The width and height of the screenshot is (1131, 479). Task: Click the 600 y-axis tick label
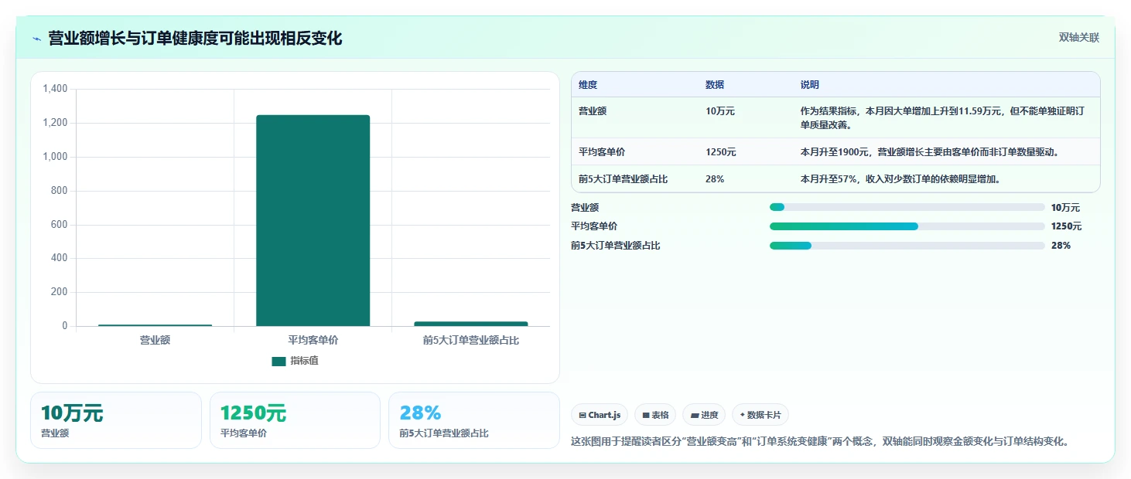(60, 225)
